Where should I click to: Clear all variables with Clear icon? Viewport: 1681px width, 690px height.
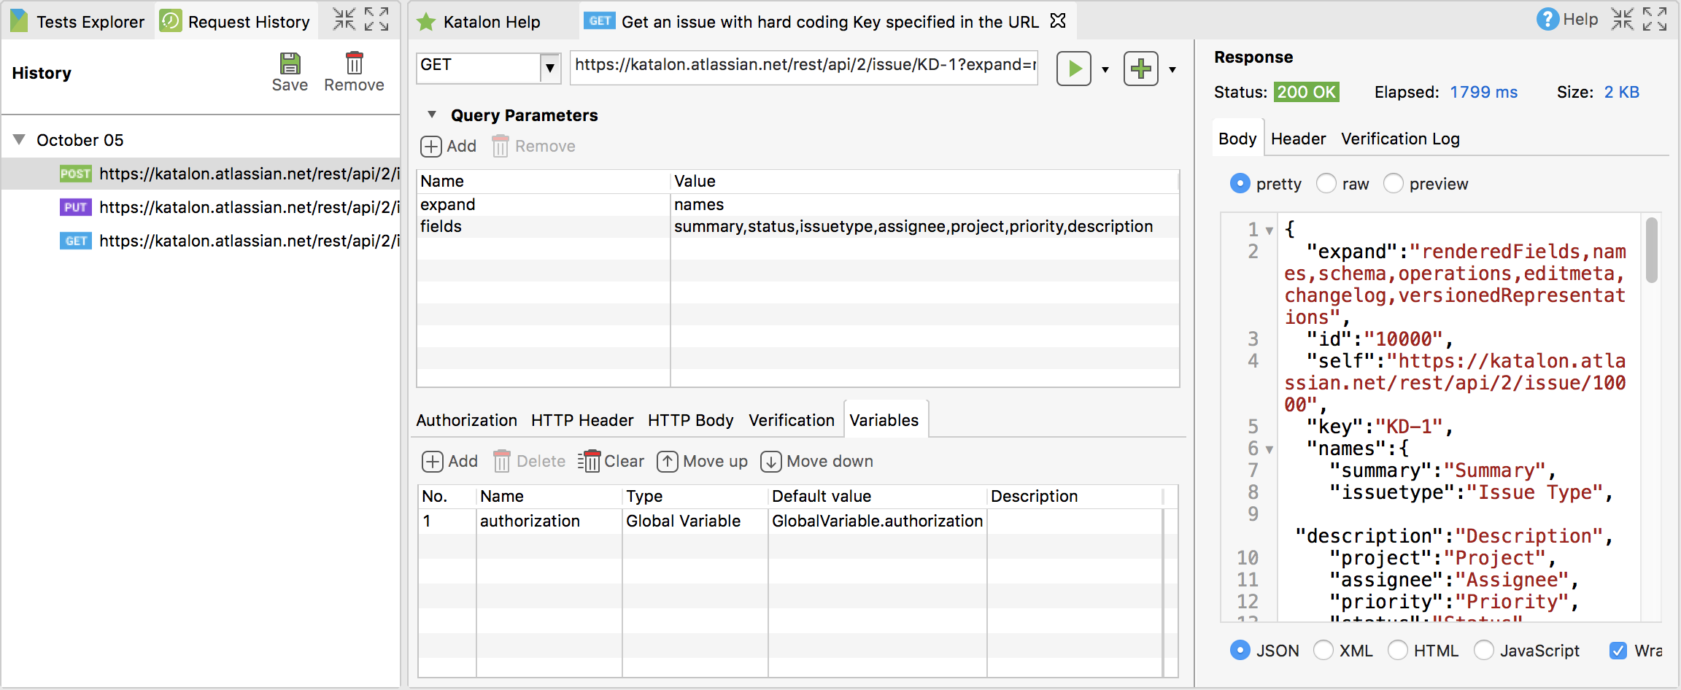611,461
